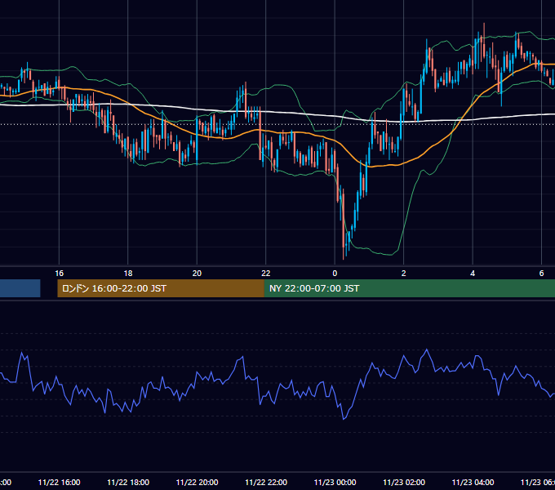Click hour label 4 on price chart axis

(473, 274)
